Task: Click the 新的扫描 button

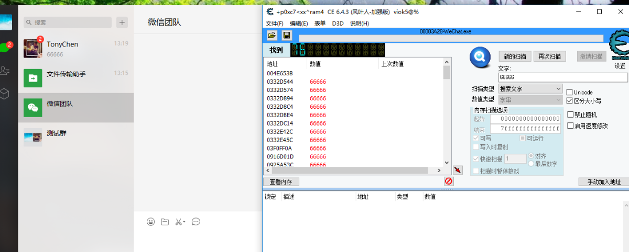Action: (515, 56)
